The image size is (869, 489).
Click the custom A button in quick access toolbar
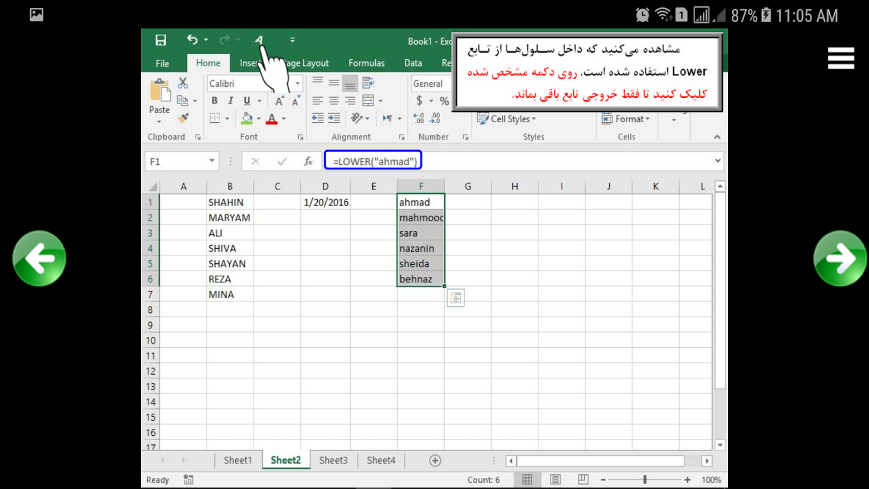(x=258, y=40)
